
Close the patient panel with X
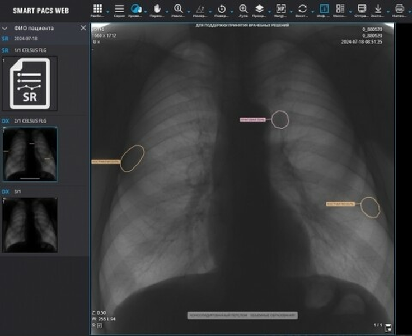tap(83, 28)
